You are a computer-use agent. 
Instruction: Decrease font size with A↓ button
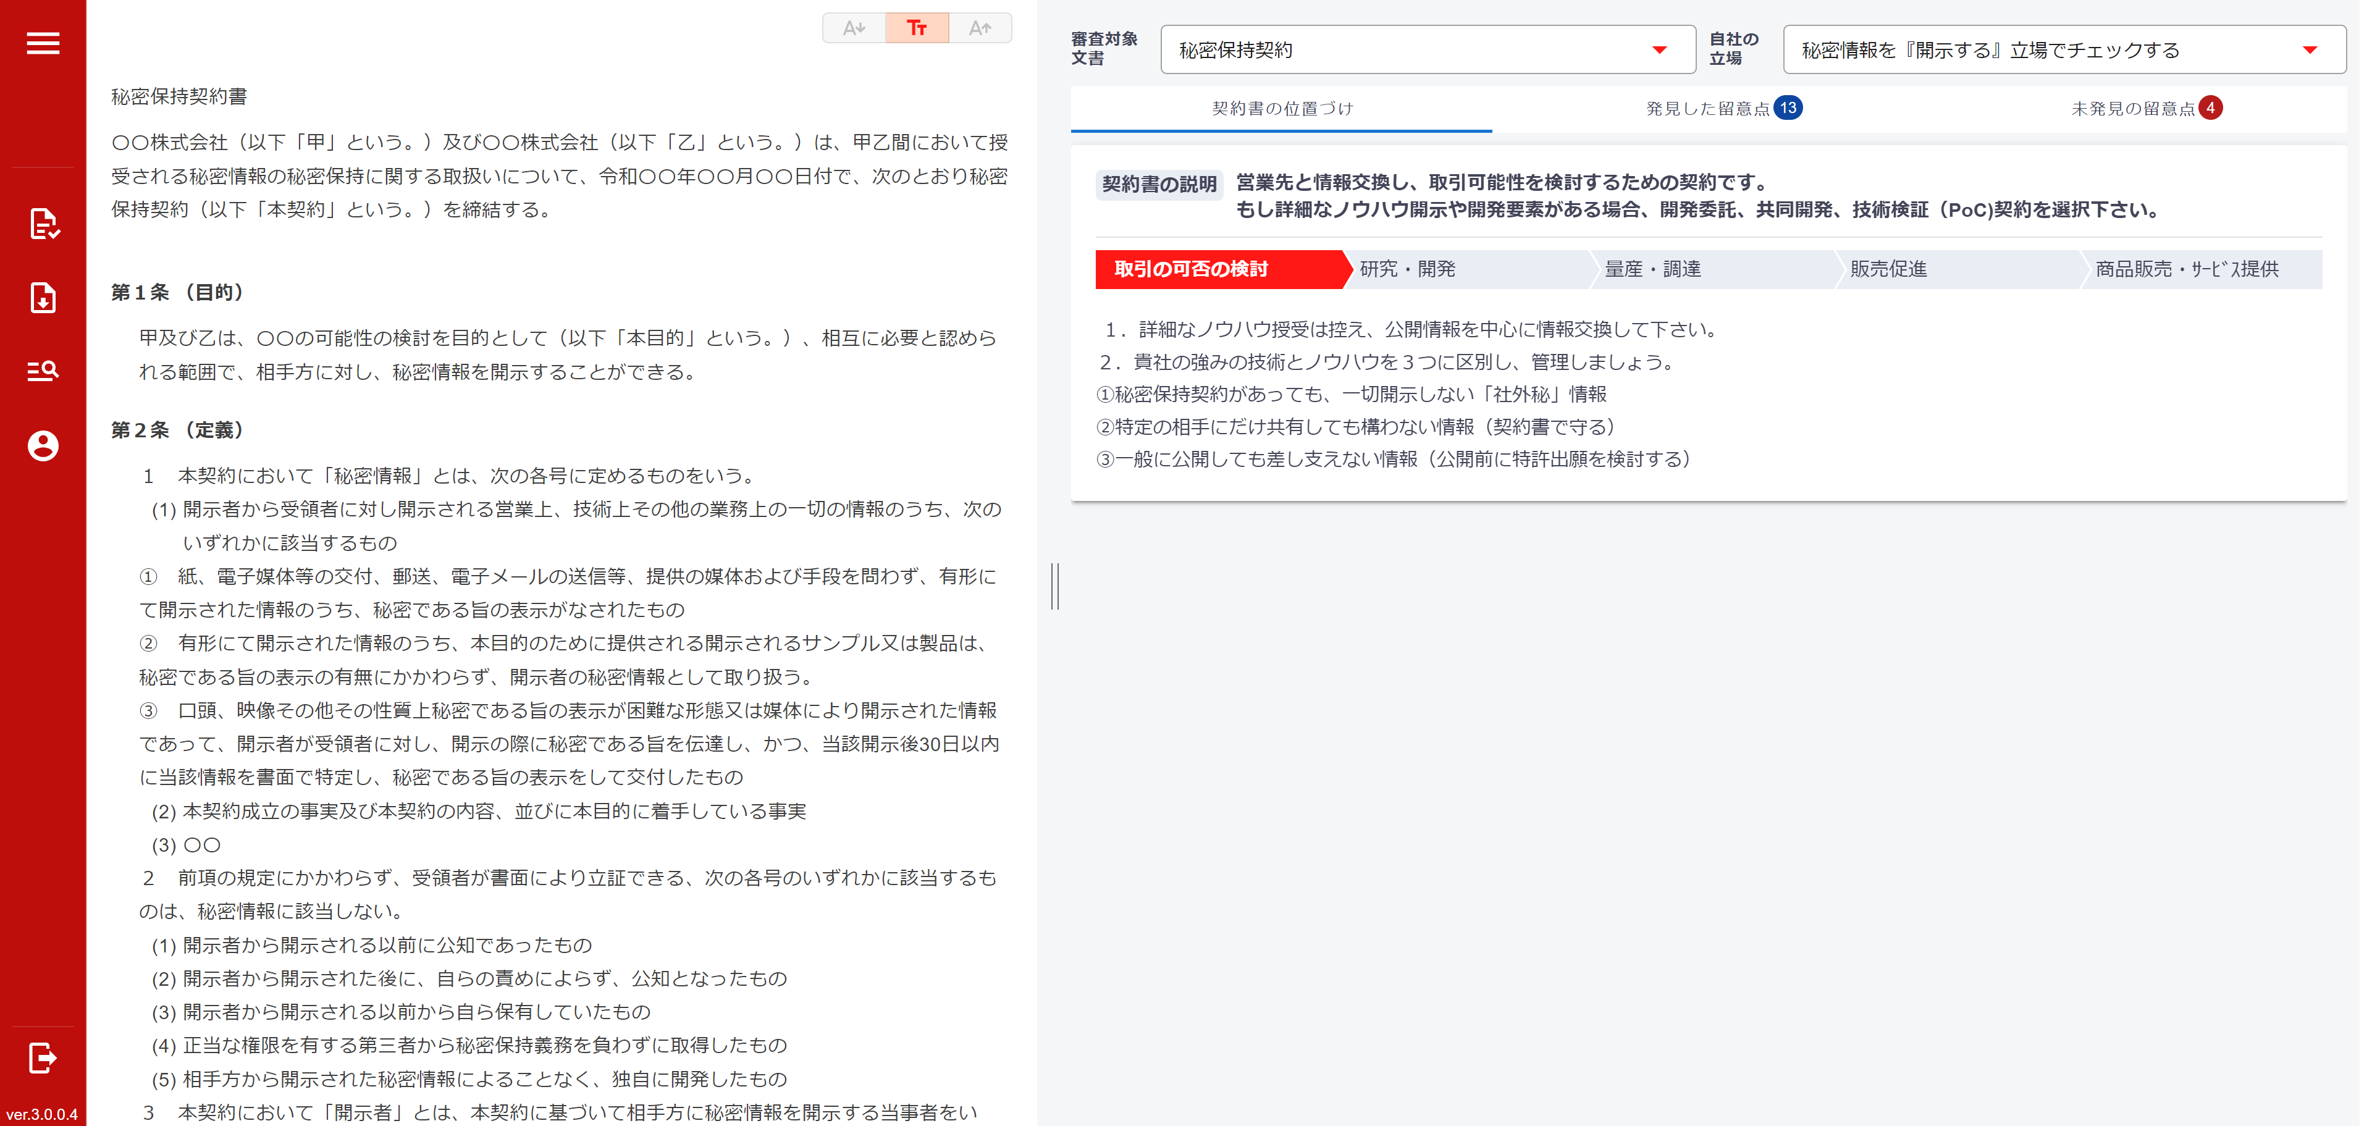[854, 28]
